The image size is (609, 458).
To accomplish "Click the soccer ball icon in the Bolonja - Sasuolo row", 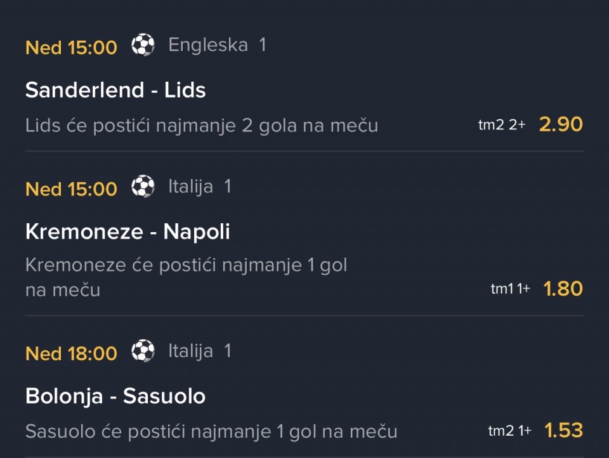I will (x=143, y=351).
